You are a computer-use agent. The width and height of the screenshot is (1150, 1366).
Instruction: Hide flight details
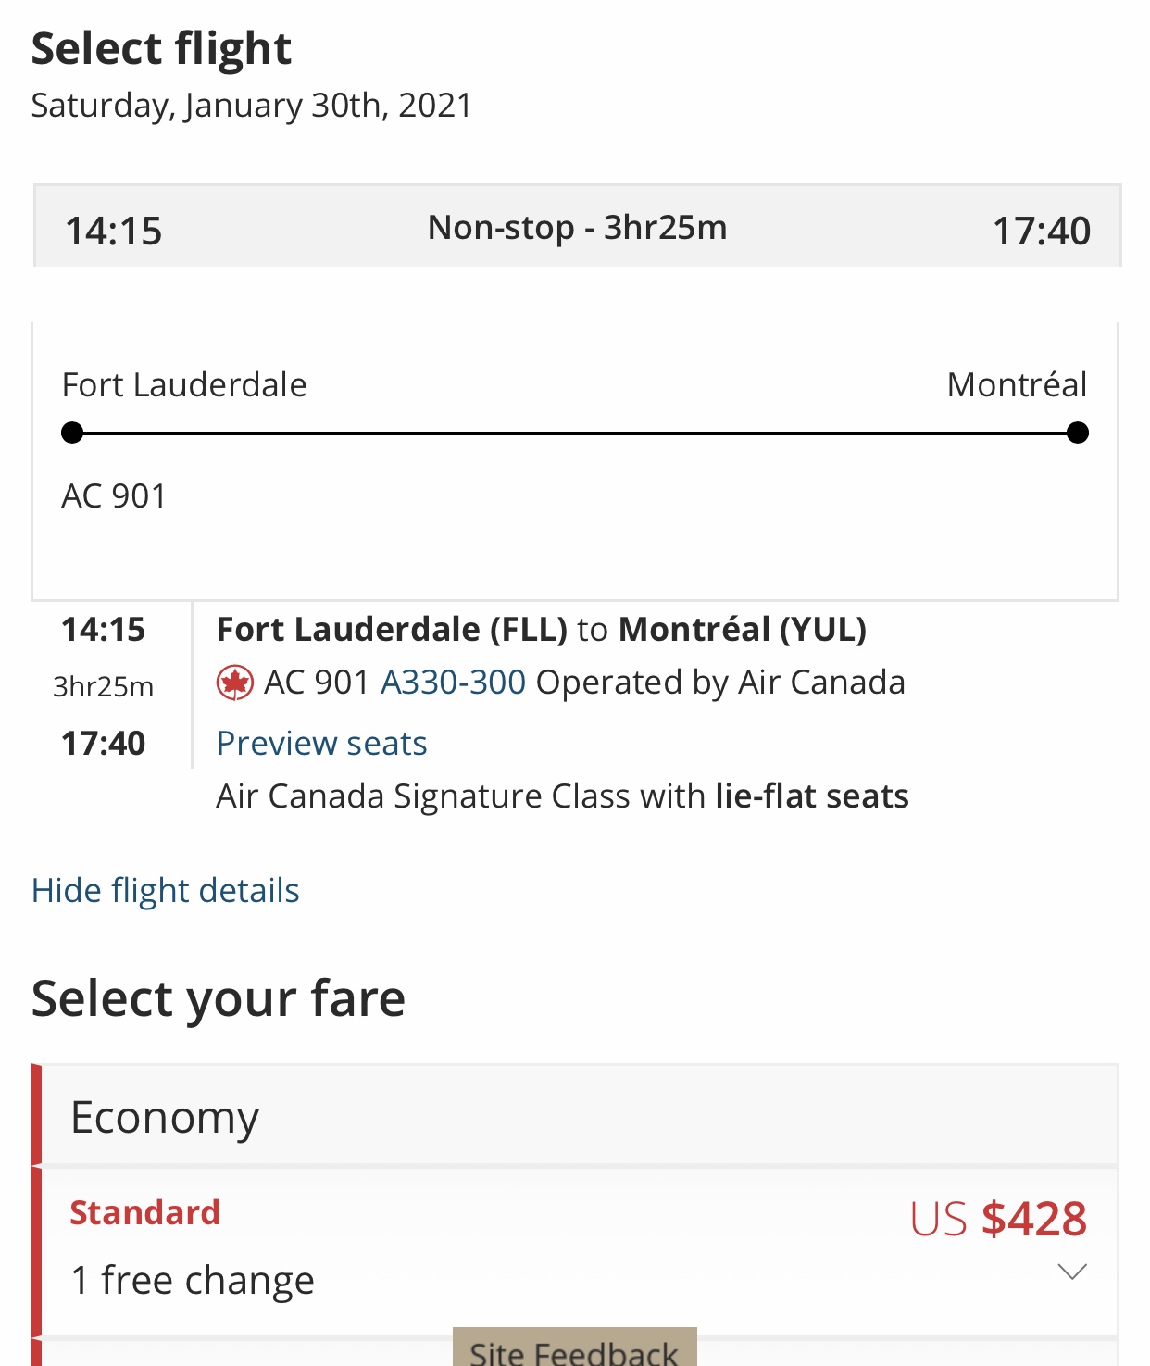point(166,891)
